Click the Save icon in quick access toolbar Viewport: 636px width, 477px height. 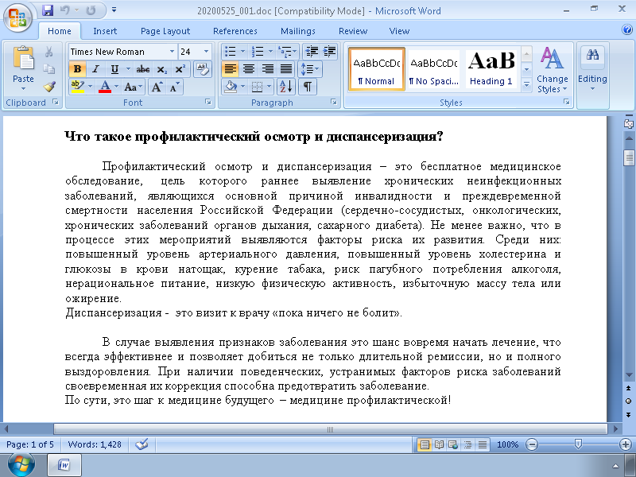tap(48, 11)
